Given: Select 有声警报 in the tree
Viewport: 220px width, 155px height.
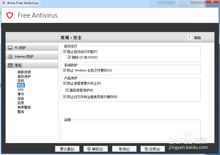Looking at the screenshot, I should click(24, 107).
